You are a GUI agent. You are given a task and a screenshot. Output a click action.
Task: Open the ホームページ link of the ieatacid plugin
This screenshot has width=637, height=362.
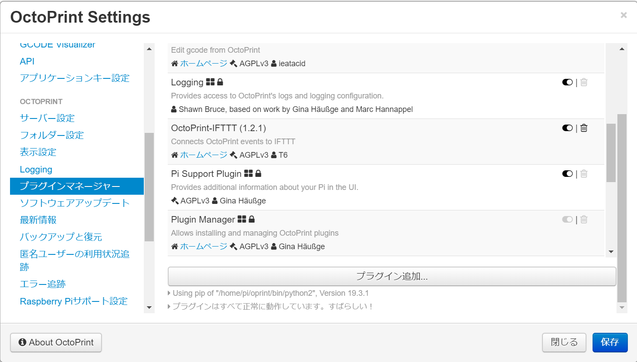(x=203, y=64)
